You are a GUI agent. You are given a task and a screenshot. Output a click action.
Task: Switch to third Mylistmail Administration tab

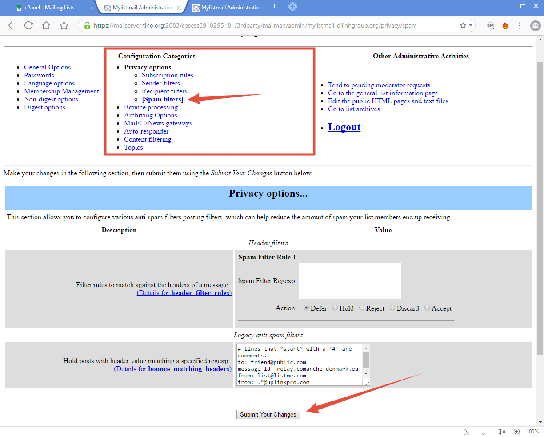pos(231,8)
